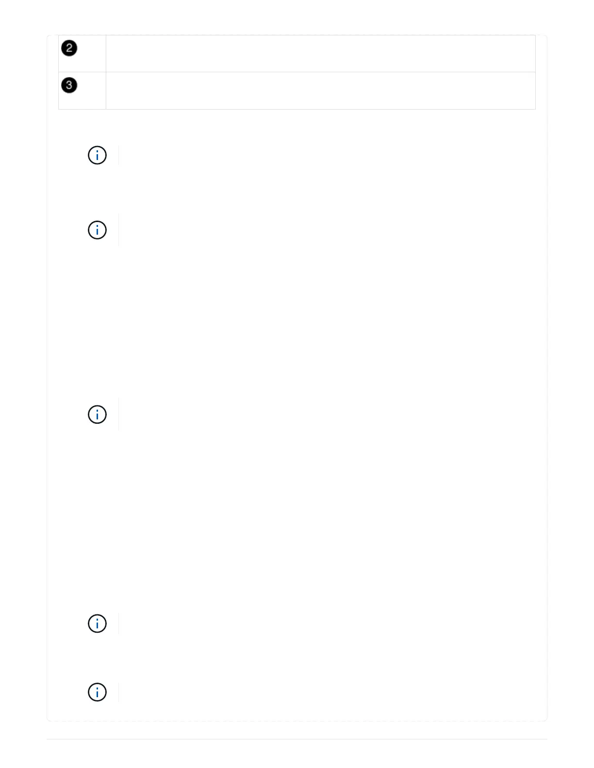Click the fourth info note icon from top
Image resolution: width=594 pixels, height=768 pixels.
click(97, 624)
